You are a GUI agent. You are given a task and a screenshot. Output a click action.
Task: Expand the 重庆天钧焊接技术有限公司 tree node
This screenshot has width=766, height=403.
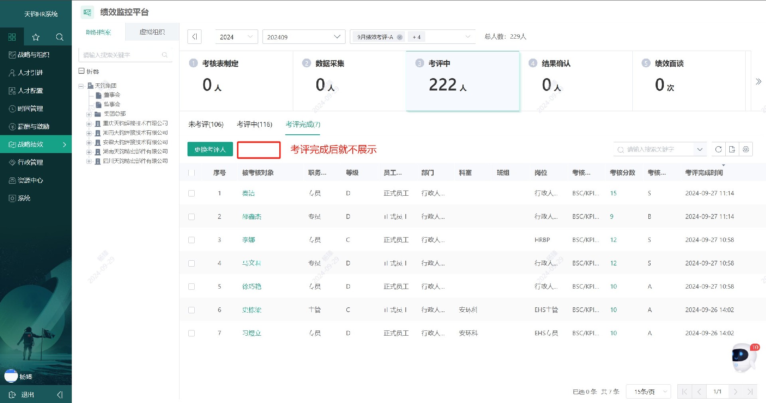(89, 124)
